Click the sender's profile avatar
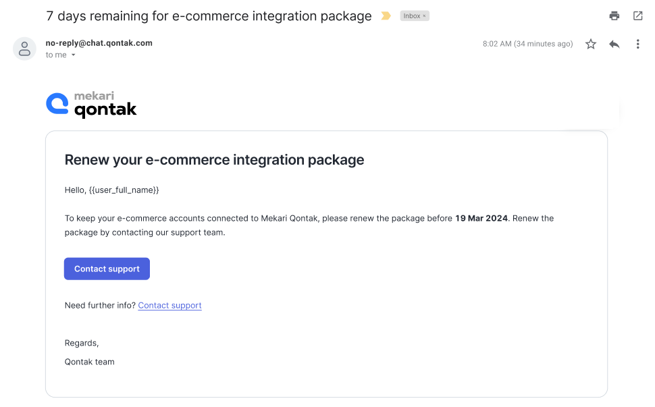 tap(24, 49)
